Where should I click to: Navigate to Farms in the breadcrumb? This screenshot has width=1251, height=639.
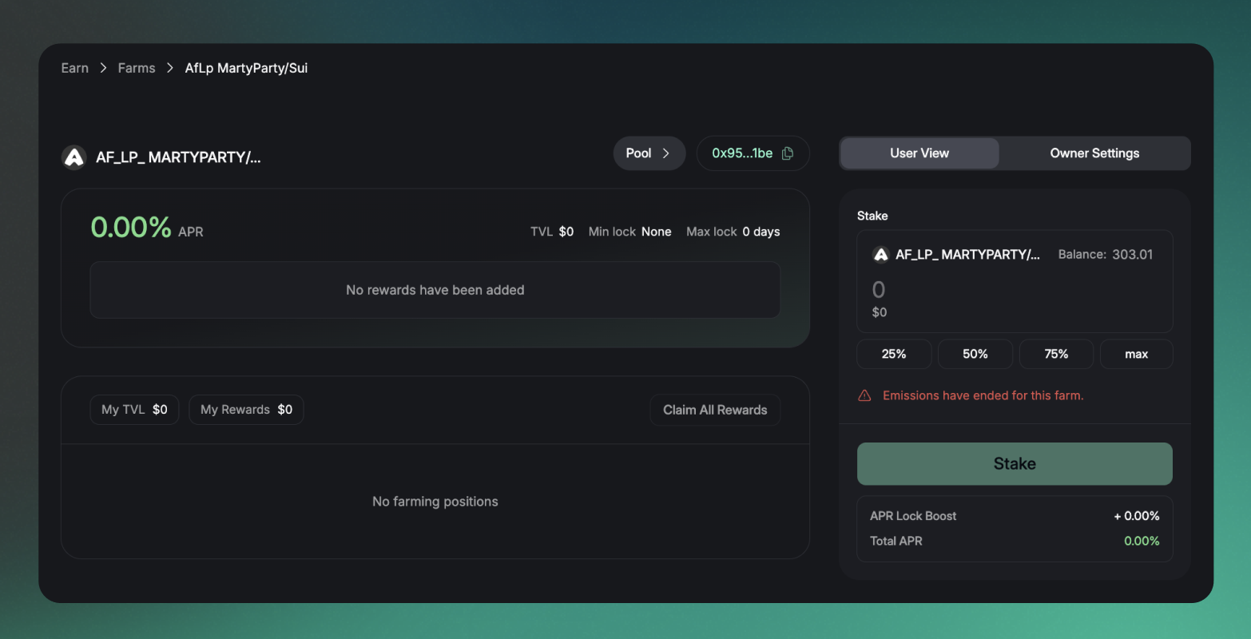(x=137, y=68)
